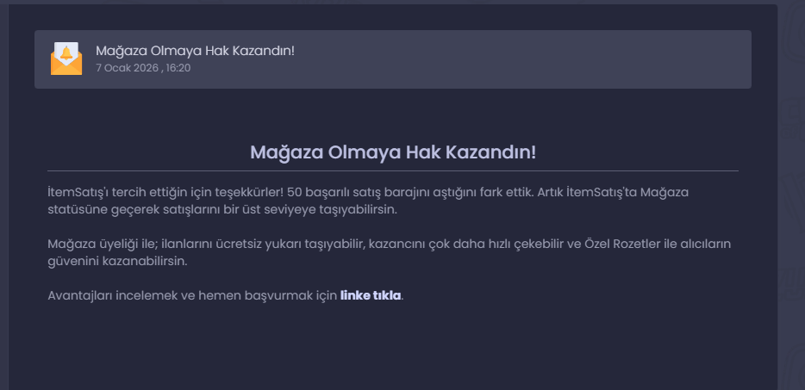Click the time "16:20" in the notification card

click(178, 68)
